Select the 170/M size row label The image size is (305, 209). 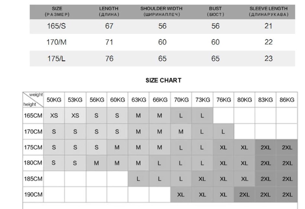tap(57, 42)
